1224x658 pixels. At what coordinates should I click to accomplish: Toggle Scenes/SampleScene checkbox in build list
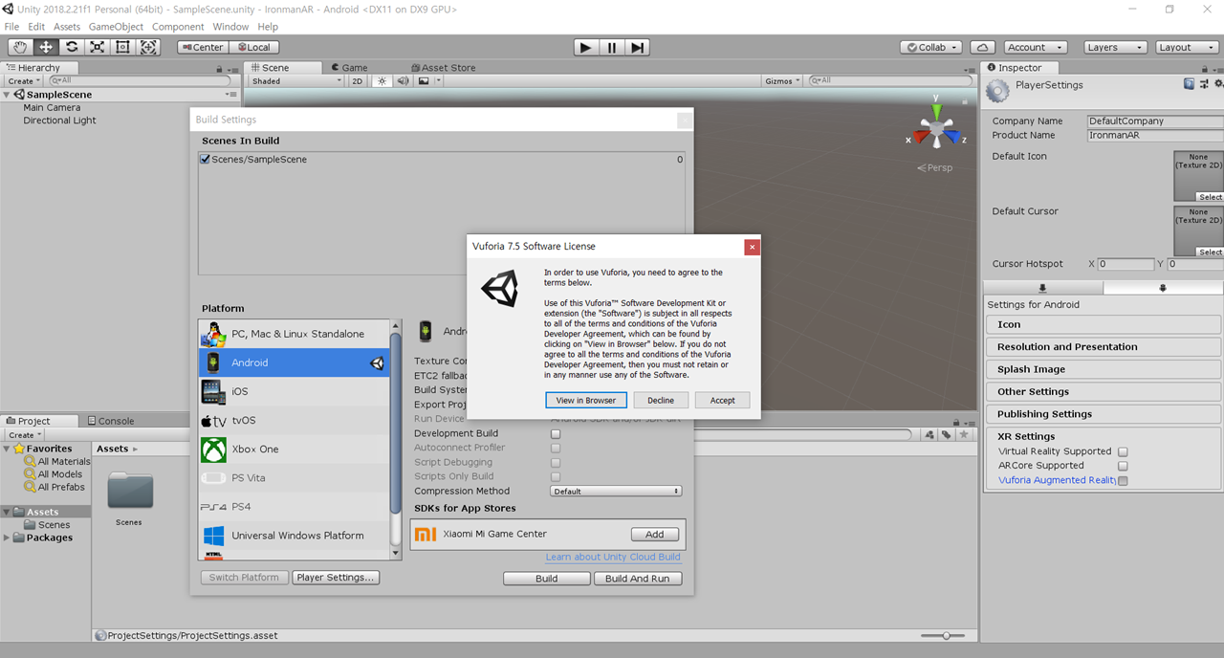tap(205, 160)
